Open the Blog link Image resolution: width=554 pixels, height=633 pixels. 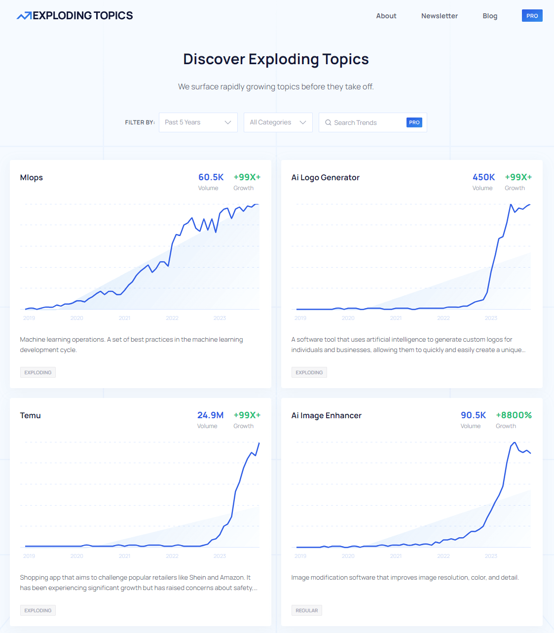(489, 16)
